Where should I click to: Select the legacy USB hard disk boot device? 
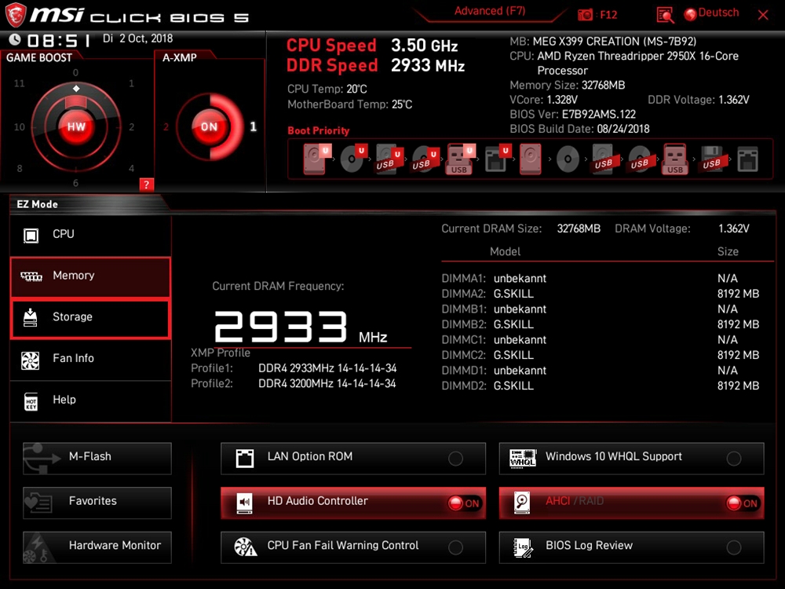tap(603, 159)
